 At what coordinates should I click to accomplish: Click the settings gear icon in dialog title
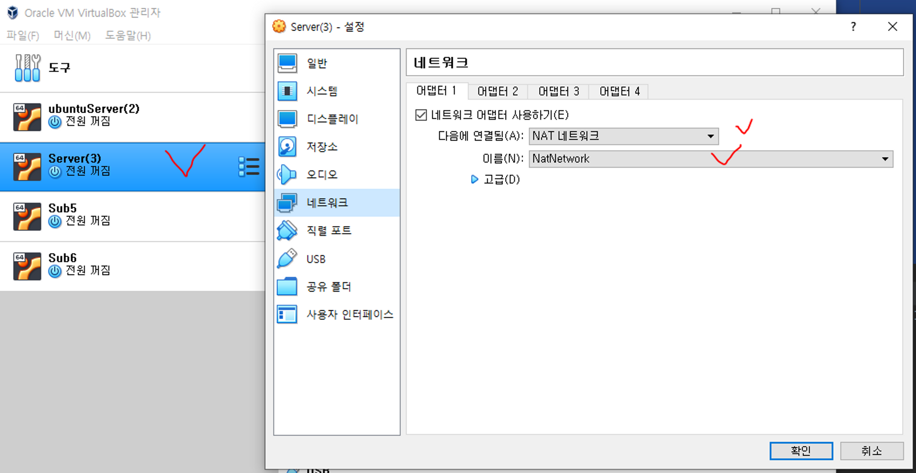(x=279, y=27)
